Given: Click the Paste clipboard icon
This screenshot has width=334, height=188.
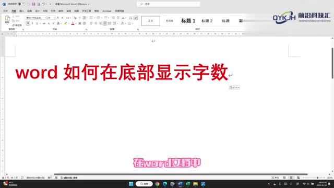Looking at the screenshot, I should coord(7,18).
